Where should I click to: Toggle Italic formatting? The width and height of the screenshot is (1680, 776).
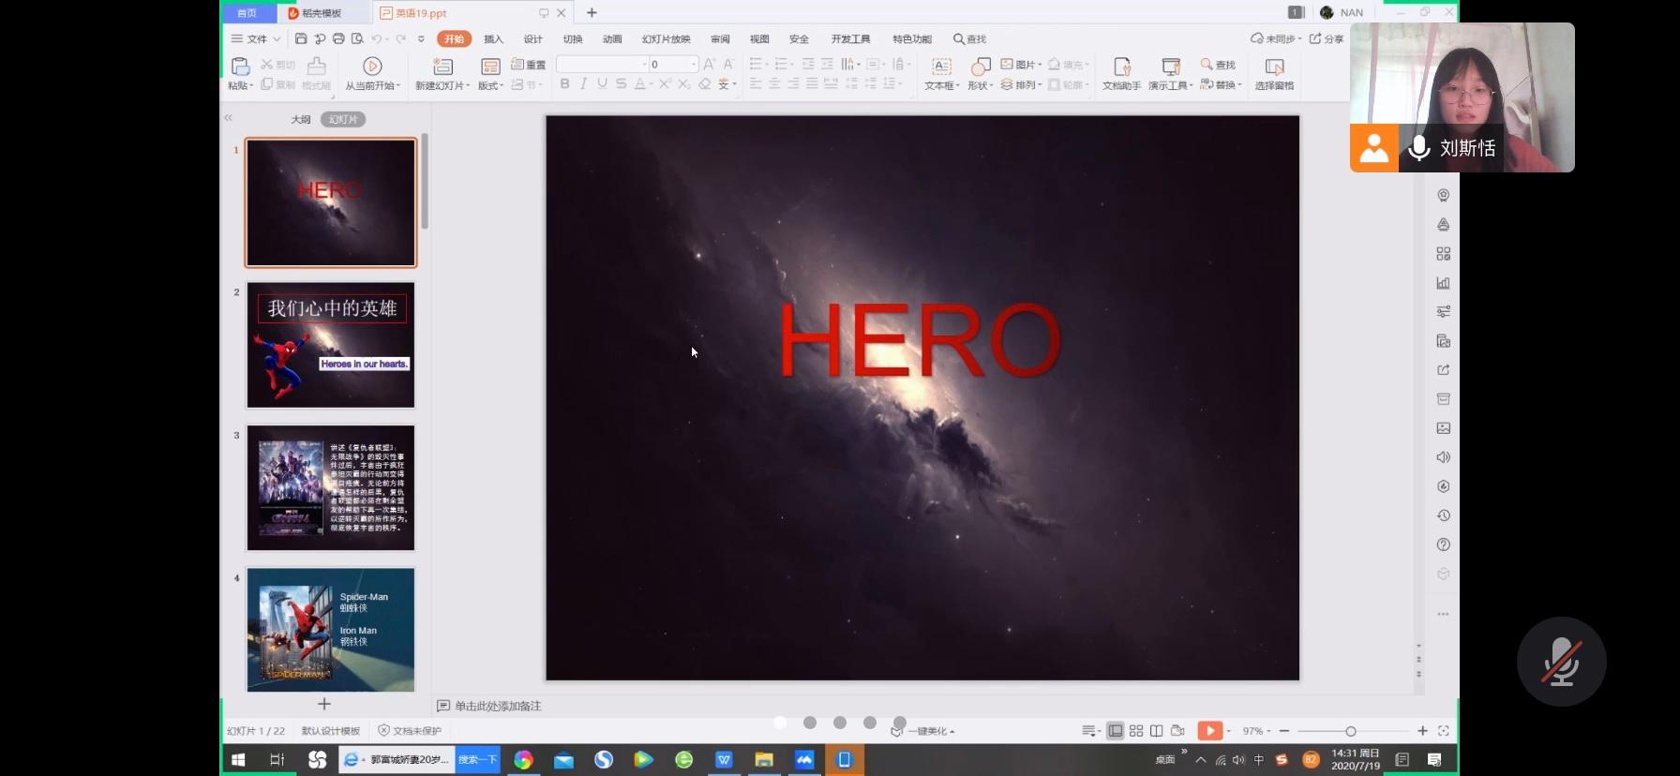[x=583, y=83]
